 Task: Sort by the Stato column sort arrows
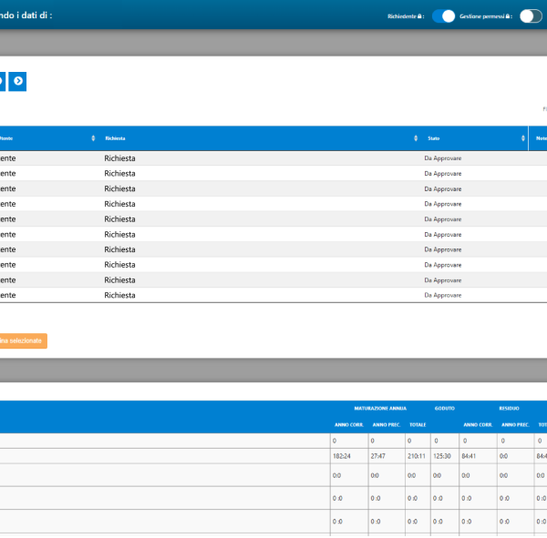(x=523, y=138)
